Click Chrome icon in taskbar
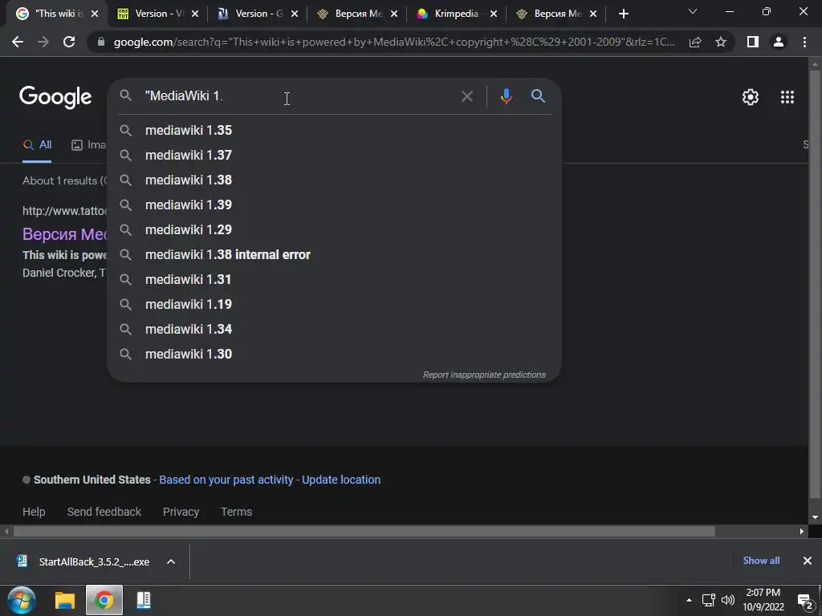Image resolution: width=822 pixels, height=616 pixels. [x=104, y=600]
